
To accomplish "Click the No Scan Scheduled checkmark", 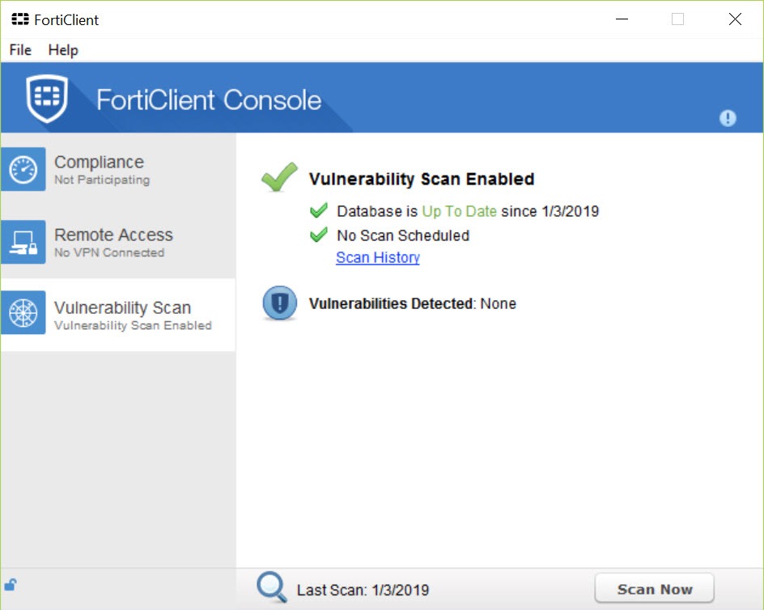I will tap(319, 235).
